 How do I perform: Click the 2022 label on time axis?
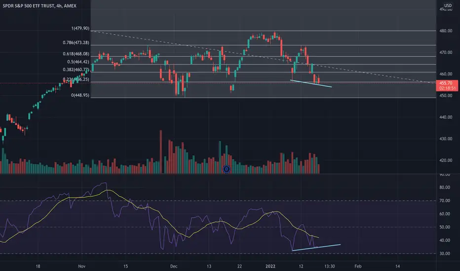(270, 266)
